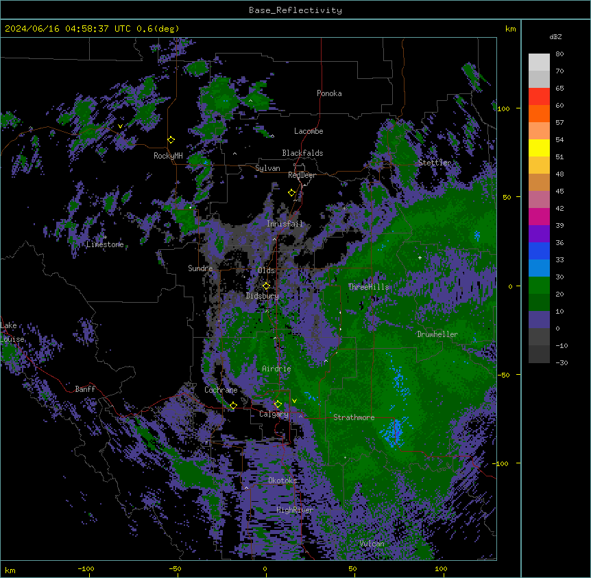Select the light grey 70-80 dBZ legend swatch
591x578 pixels.
click(539, 62)
